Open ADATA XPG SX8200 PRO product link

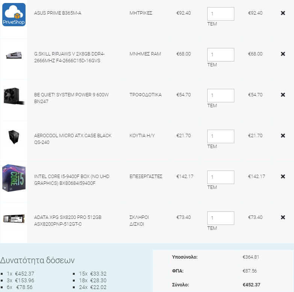point(68,220)
